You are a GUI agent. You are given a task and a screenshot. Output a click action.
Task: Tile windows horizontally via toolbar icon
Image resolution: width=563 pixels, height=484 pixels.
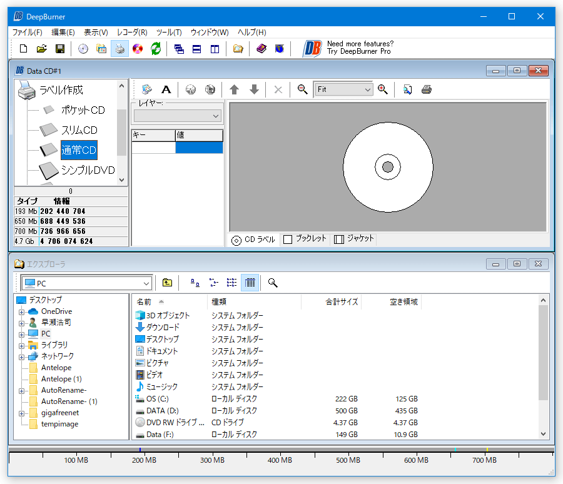[197, 49]
